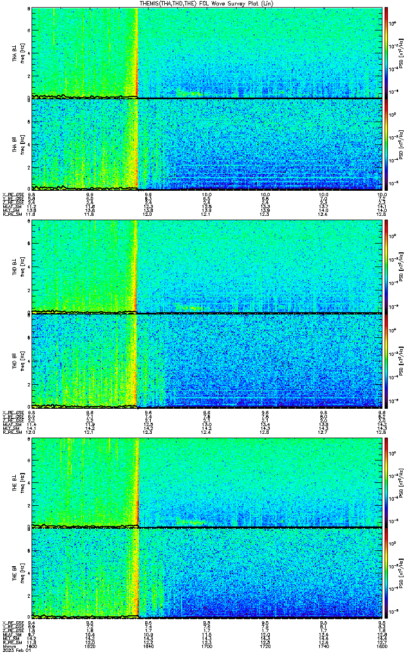Select the THA Bll spectrogram panel
408x654 pixels.
pyautogui.click(x=207, y=144)
